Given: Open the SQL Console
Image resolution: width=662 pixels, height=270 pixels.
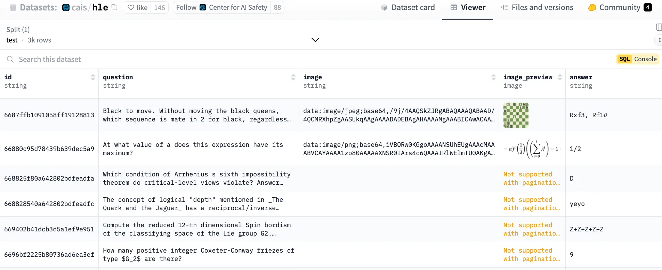Looking at the screenshot, I should [x=638, y=59].
